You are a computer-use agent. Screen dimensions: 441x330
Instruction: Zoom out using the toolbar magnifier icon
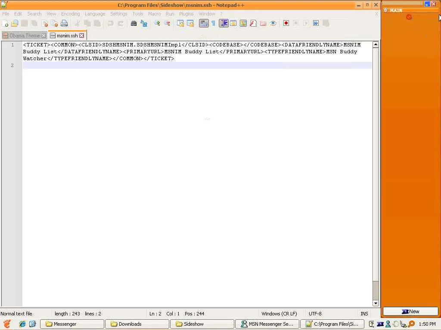pyautogui.click(x=167, y=23)
